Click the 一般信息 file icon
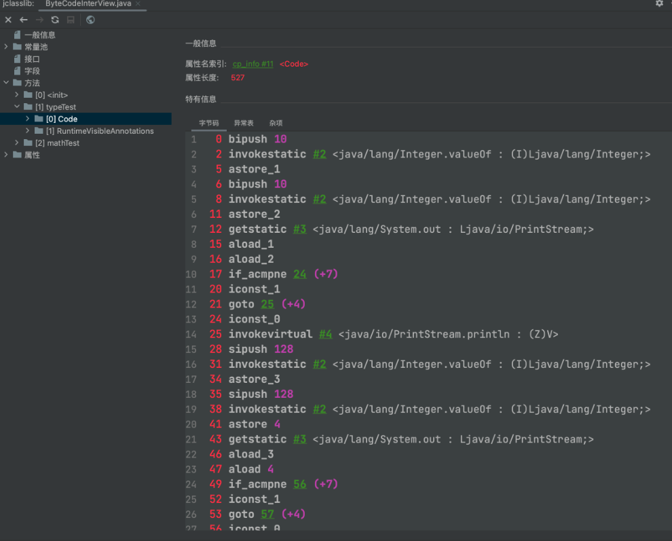The image size is (672, 541). point(17,35)
